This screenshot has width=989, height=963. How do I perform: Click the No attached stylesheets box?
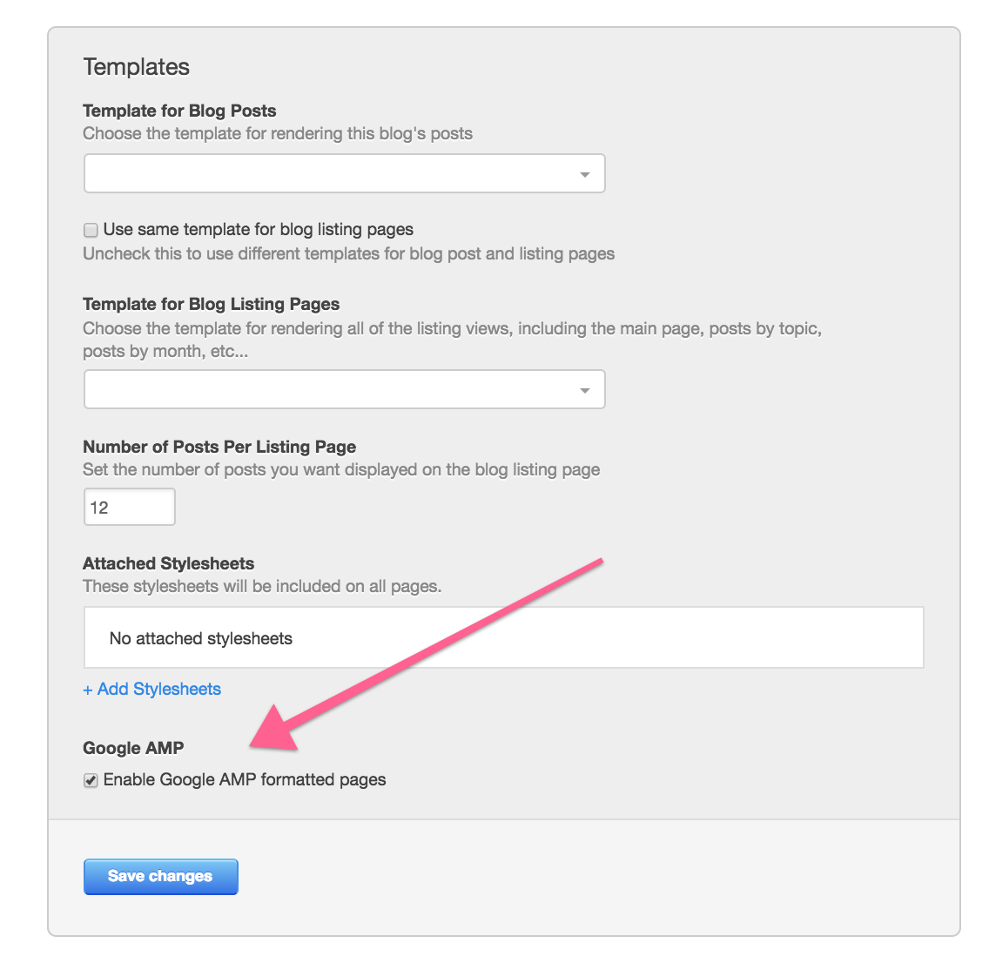click(504, 637)
